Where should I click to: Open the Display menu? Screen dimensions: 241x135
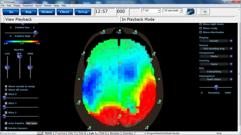click(17, 5)
